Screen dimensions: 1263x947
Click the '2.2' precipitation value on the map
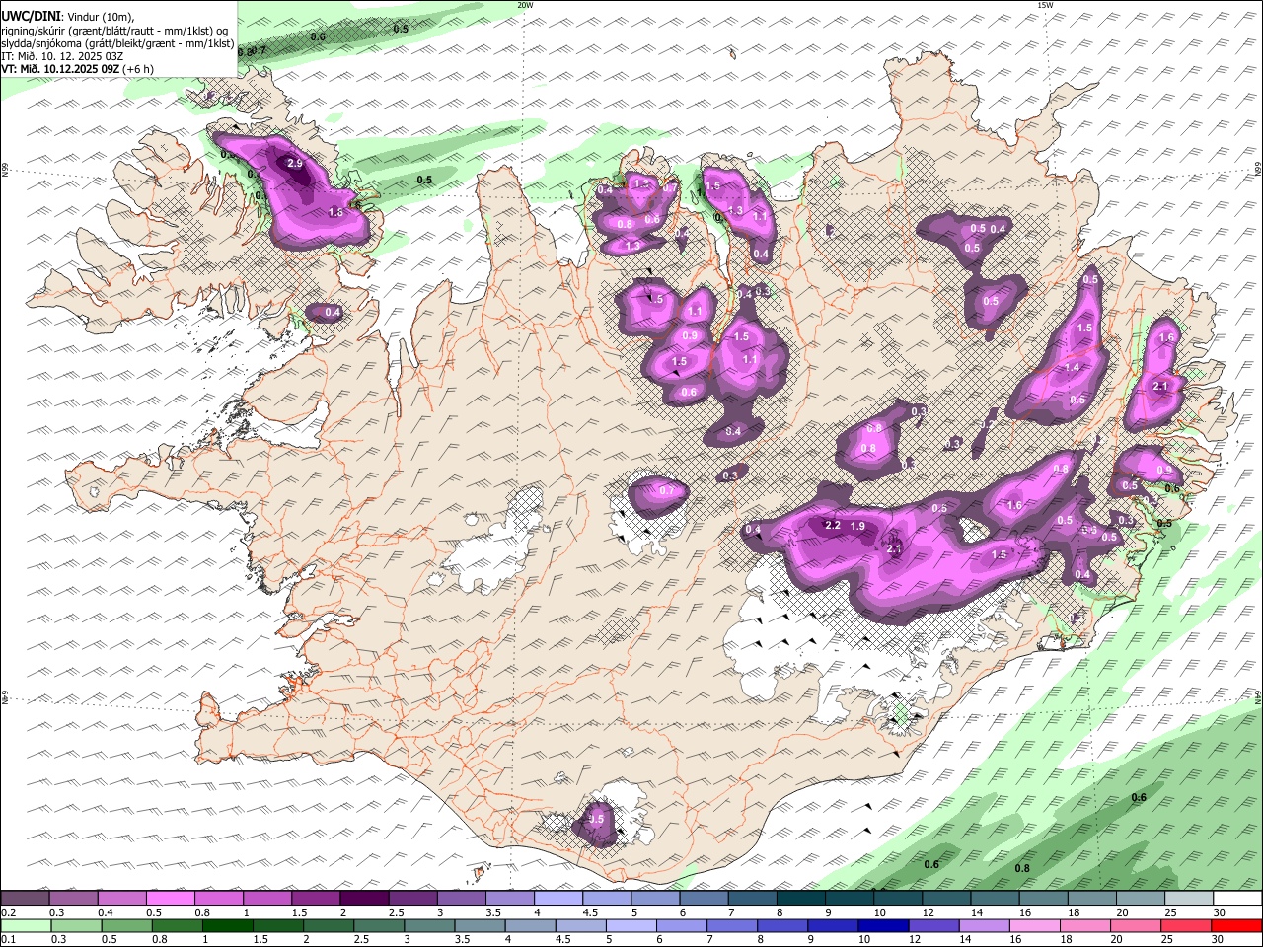832,526
